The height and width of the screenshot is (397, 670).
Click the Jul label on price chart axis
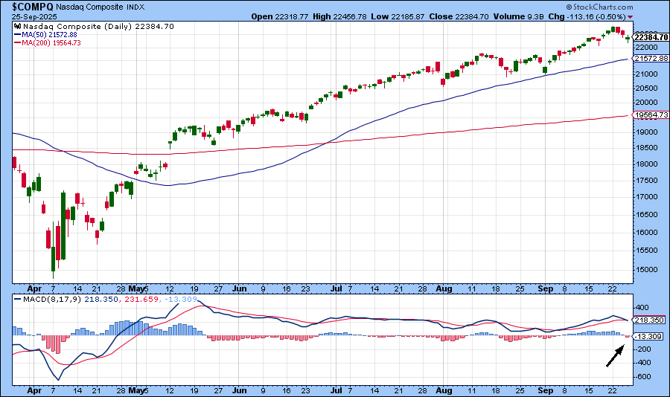[335, 286]
